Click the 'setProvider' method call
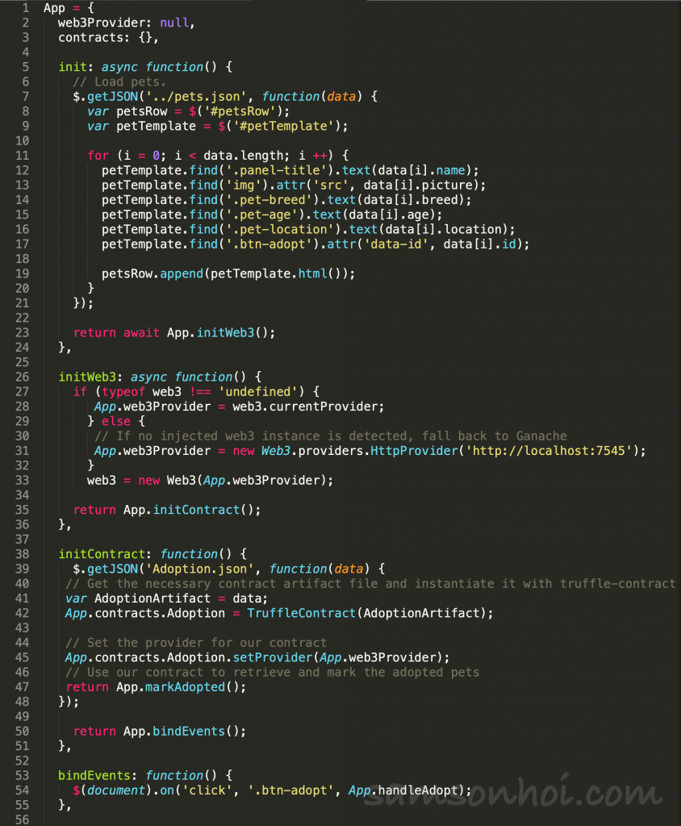The height and width of the screenshot is (826, 681). tap(273, 657)
